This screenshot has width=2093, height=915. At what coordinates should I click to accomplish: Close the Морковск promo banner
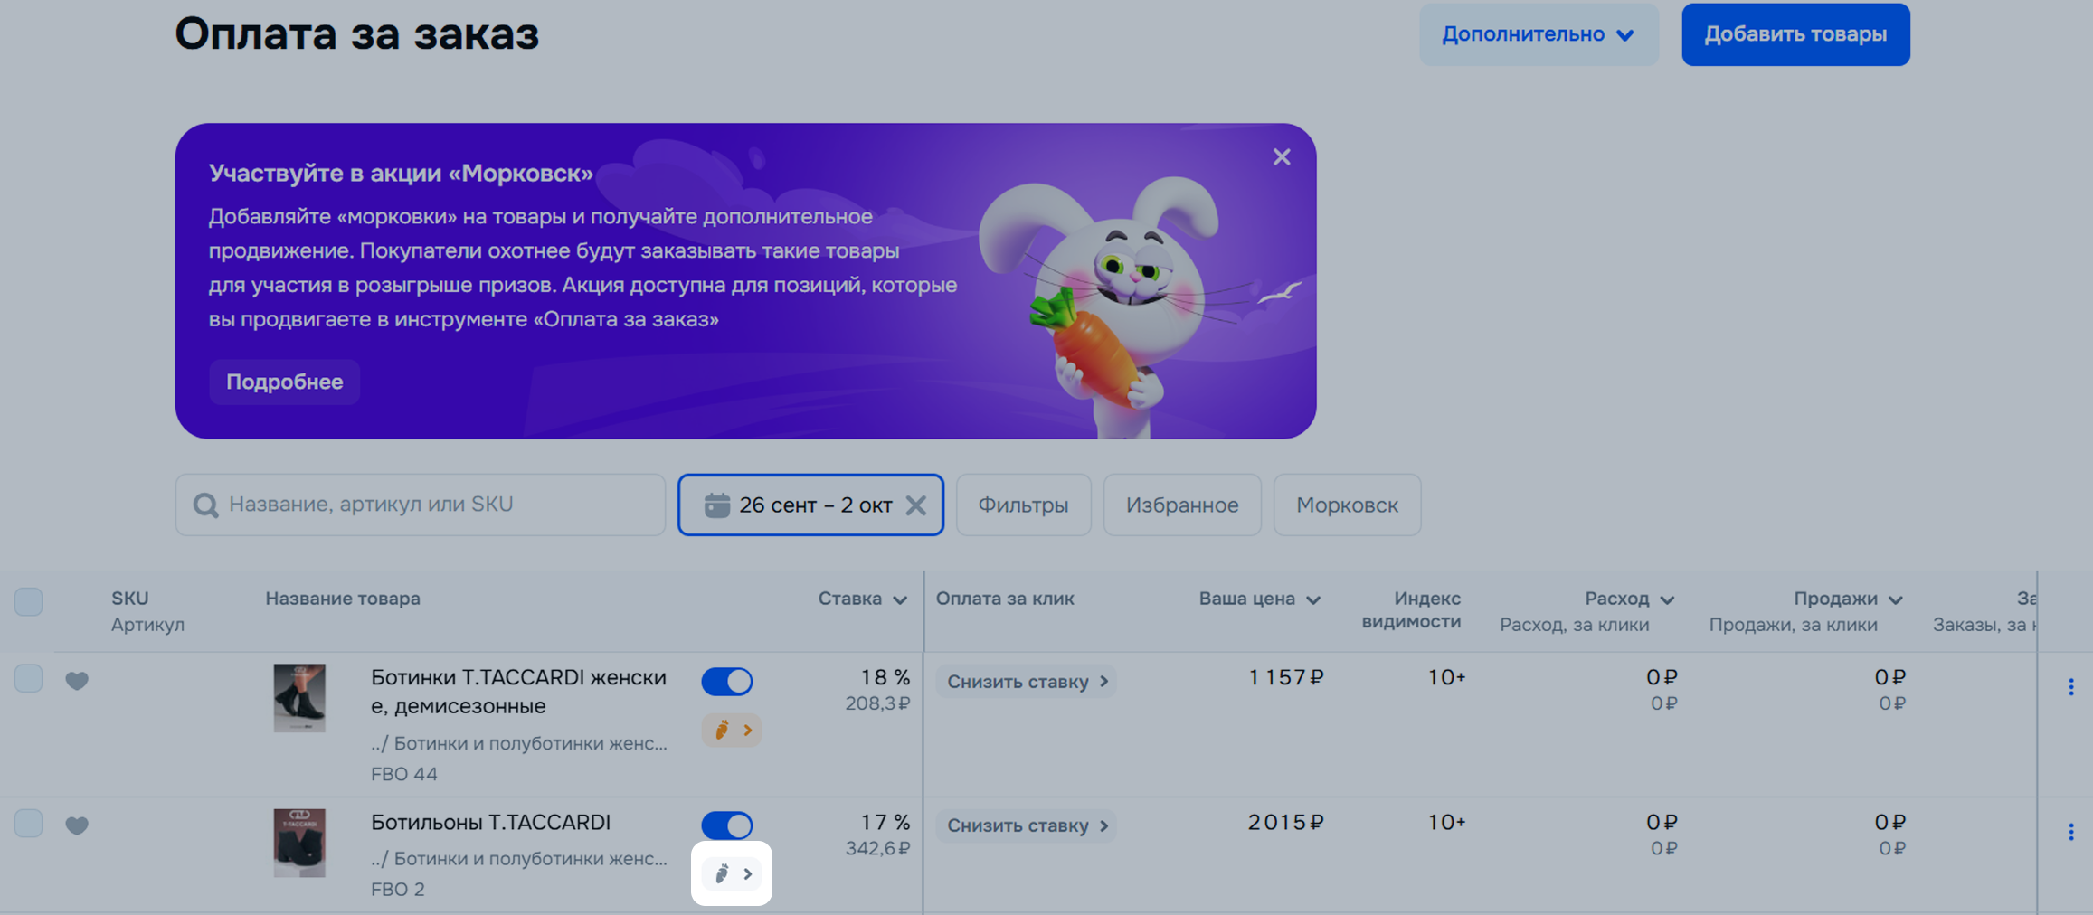coord(1281,157)
